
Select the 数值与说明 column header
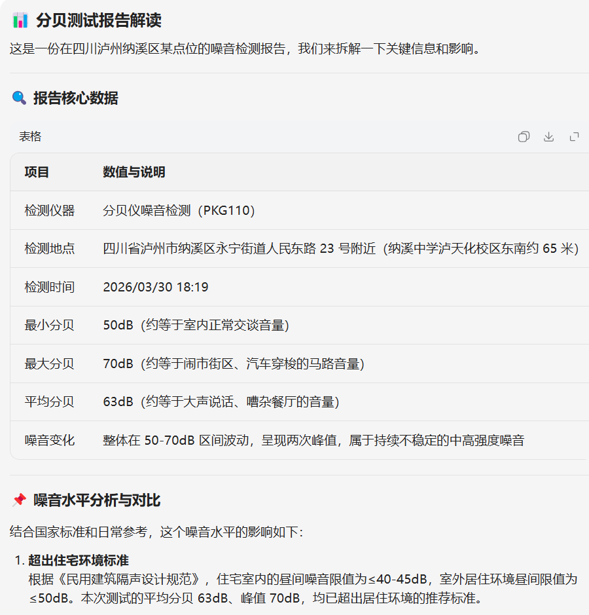134,172
